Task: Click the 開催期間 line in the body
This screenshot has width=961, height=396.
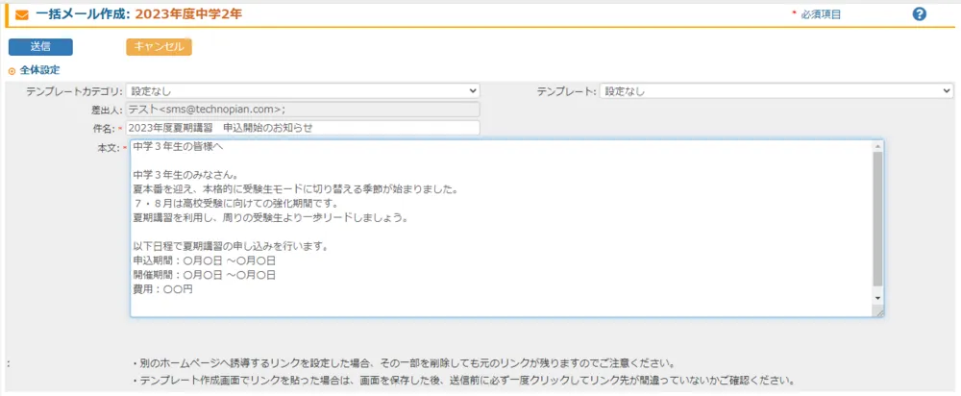Action: click(204, 275)
